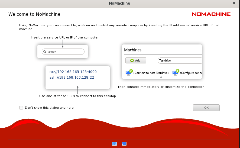
Task: Click the Welcome to NoMachine heading
Action: point(34,14)
